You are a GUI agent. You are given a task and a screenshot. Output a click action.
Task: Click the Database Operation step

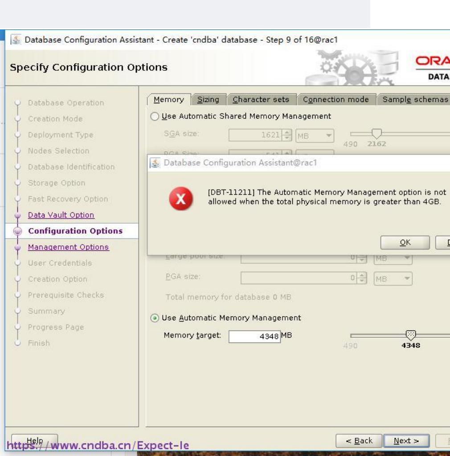(66, 103)
